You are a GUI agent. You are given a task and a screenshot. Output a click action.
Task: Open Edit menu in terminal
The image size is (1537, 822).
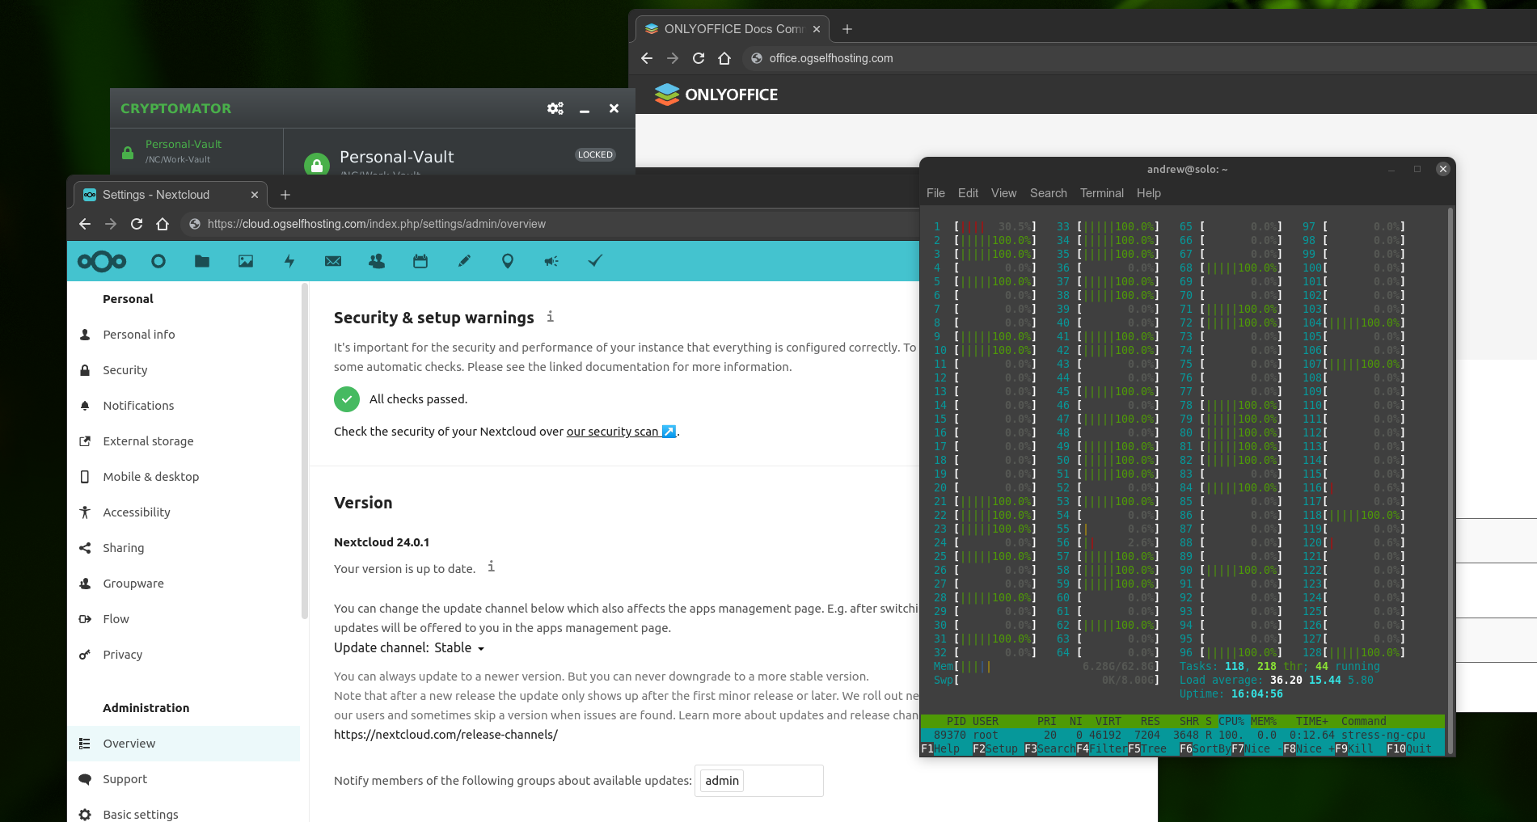click(968, 193)
